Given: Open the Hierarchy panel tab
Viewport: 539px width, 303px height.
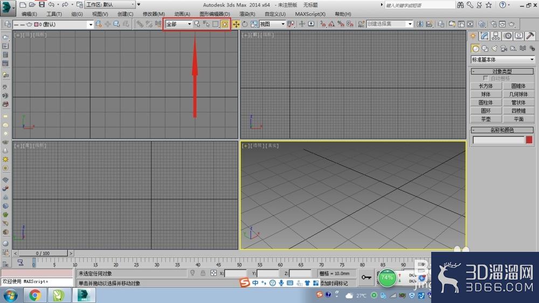Looking at the screenshot, I should [496, 36].
